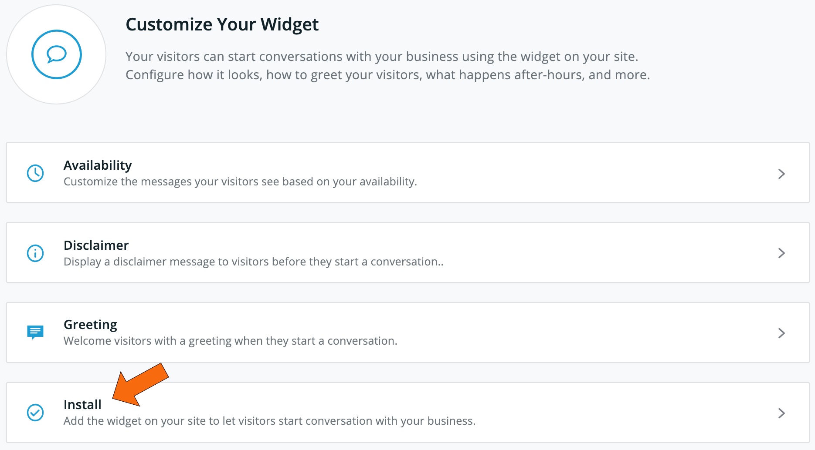815x450 pixels.
Task: Open the Availability settings title
Action: pos(98,165)
